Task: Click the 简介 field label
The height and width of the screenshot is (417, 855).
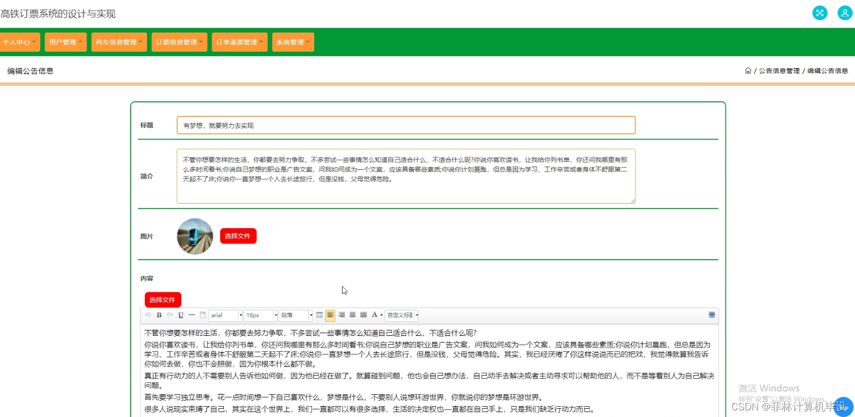Action: (147, 176)
